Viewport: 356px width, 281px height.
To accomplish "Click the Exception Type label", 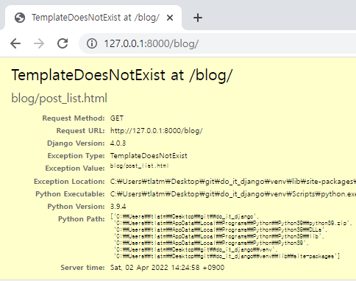I will click(x=76, y=156).
